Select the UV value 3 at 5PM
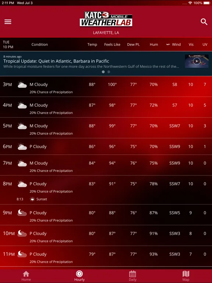Screen dimensions: 212x283 [205, 126]
